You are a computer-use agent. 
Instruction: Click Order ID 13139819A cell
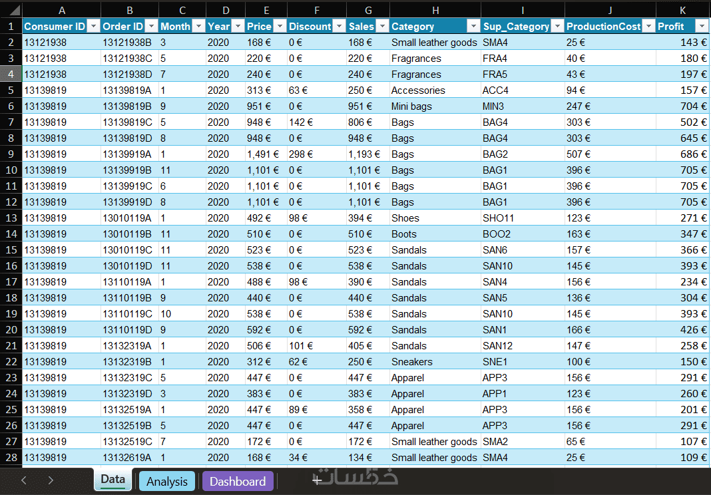pos(130,90)
